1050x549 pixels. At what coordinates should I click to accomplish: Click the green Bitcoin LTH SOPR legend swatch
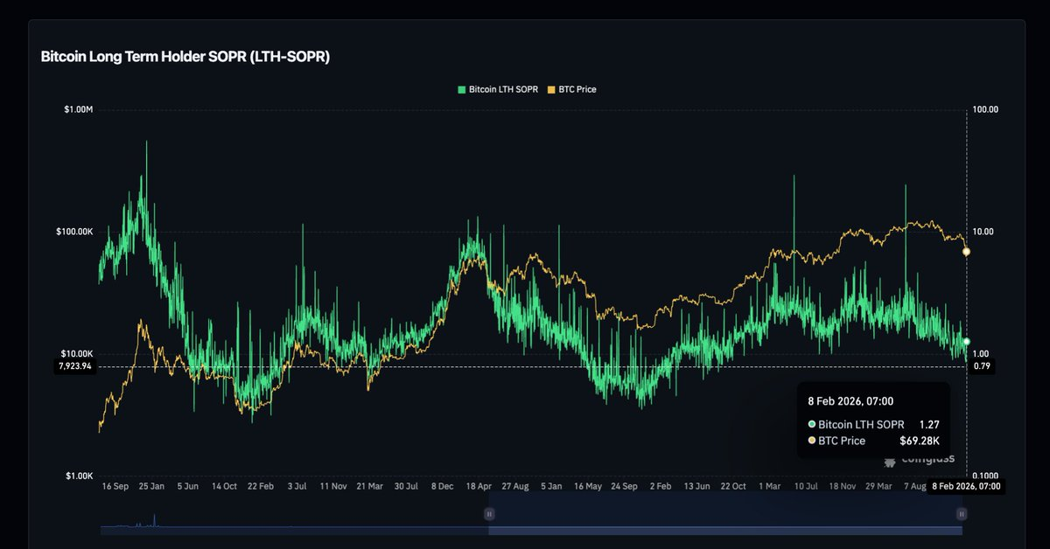462,89
